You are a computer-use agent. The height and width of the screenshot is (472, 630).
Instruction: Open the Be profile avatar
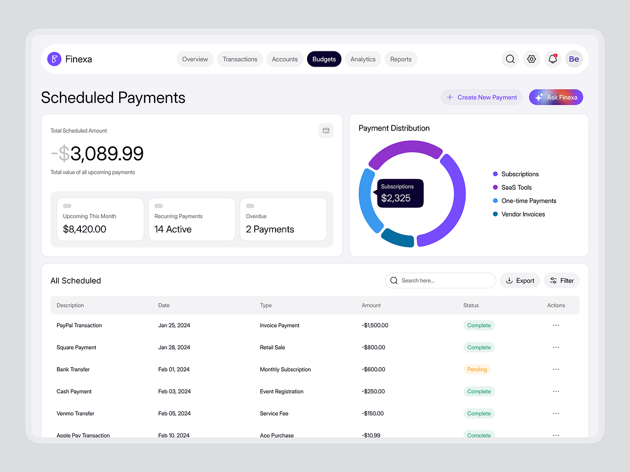(x=574, y=59)
